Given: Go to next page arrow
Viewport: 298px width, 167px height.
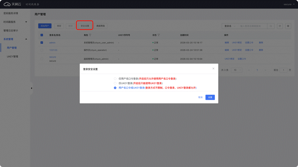Looking at the screenshot, I should 265,70.
